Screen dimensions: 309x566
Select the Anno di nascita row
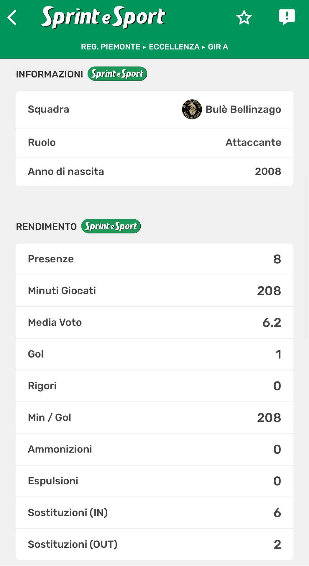click(x=154, y=172)
